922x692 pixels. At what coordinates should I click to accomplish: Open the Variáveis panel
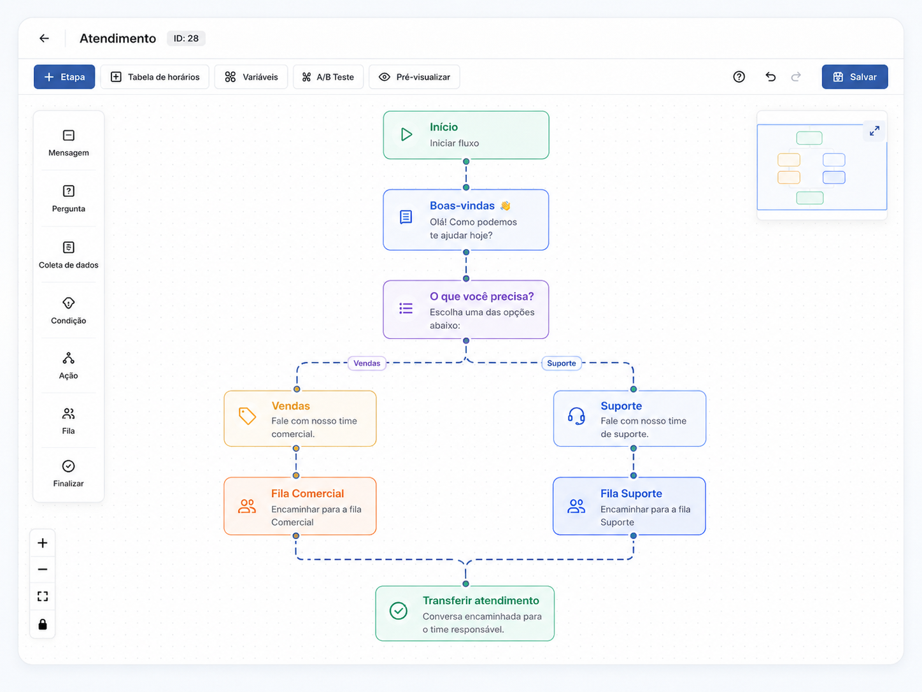pyautogui.click(x=251, y=77)
